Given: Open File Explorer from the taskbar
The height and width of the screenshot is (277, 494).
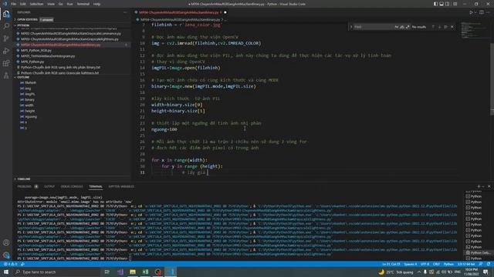Looking at the screenshot, I should point(133,272).
